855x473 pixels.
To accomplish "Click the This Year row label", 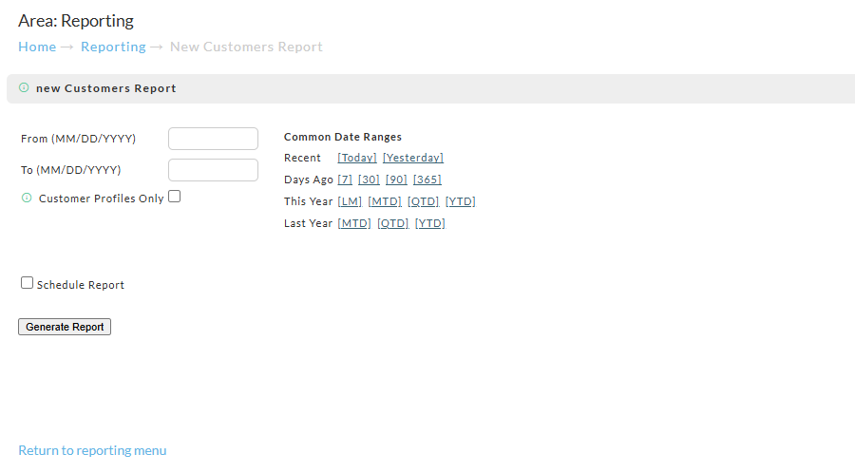I will pos(308,201).
